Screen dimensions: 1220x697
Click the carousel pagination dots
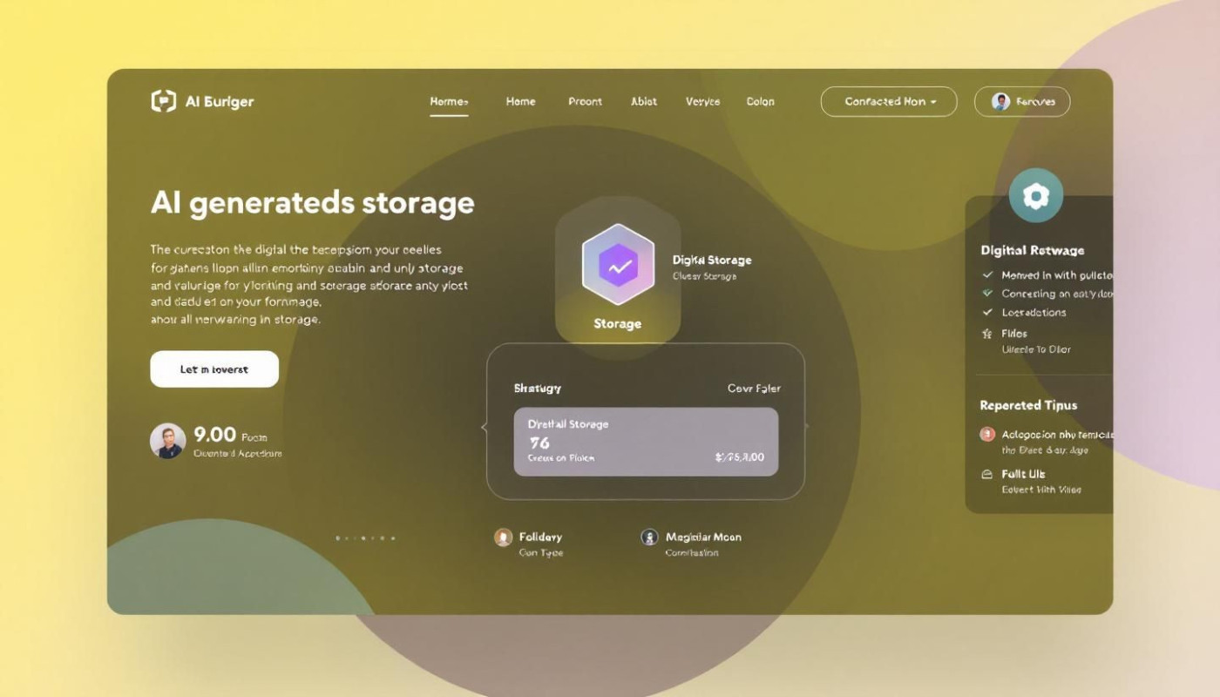point(365,538)
